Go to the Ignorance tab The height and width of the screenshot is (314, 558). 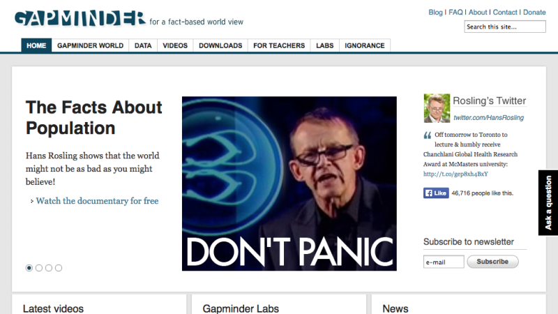pos(365,45)
